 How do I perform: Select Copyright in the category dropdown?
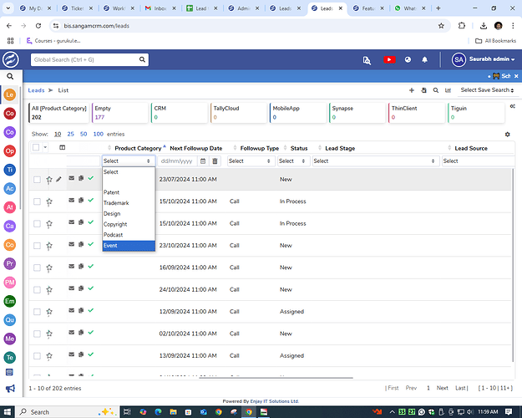coord(129,224)
